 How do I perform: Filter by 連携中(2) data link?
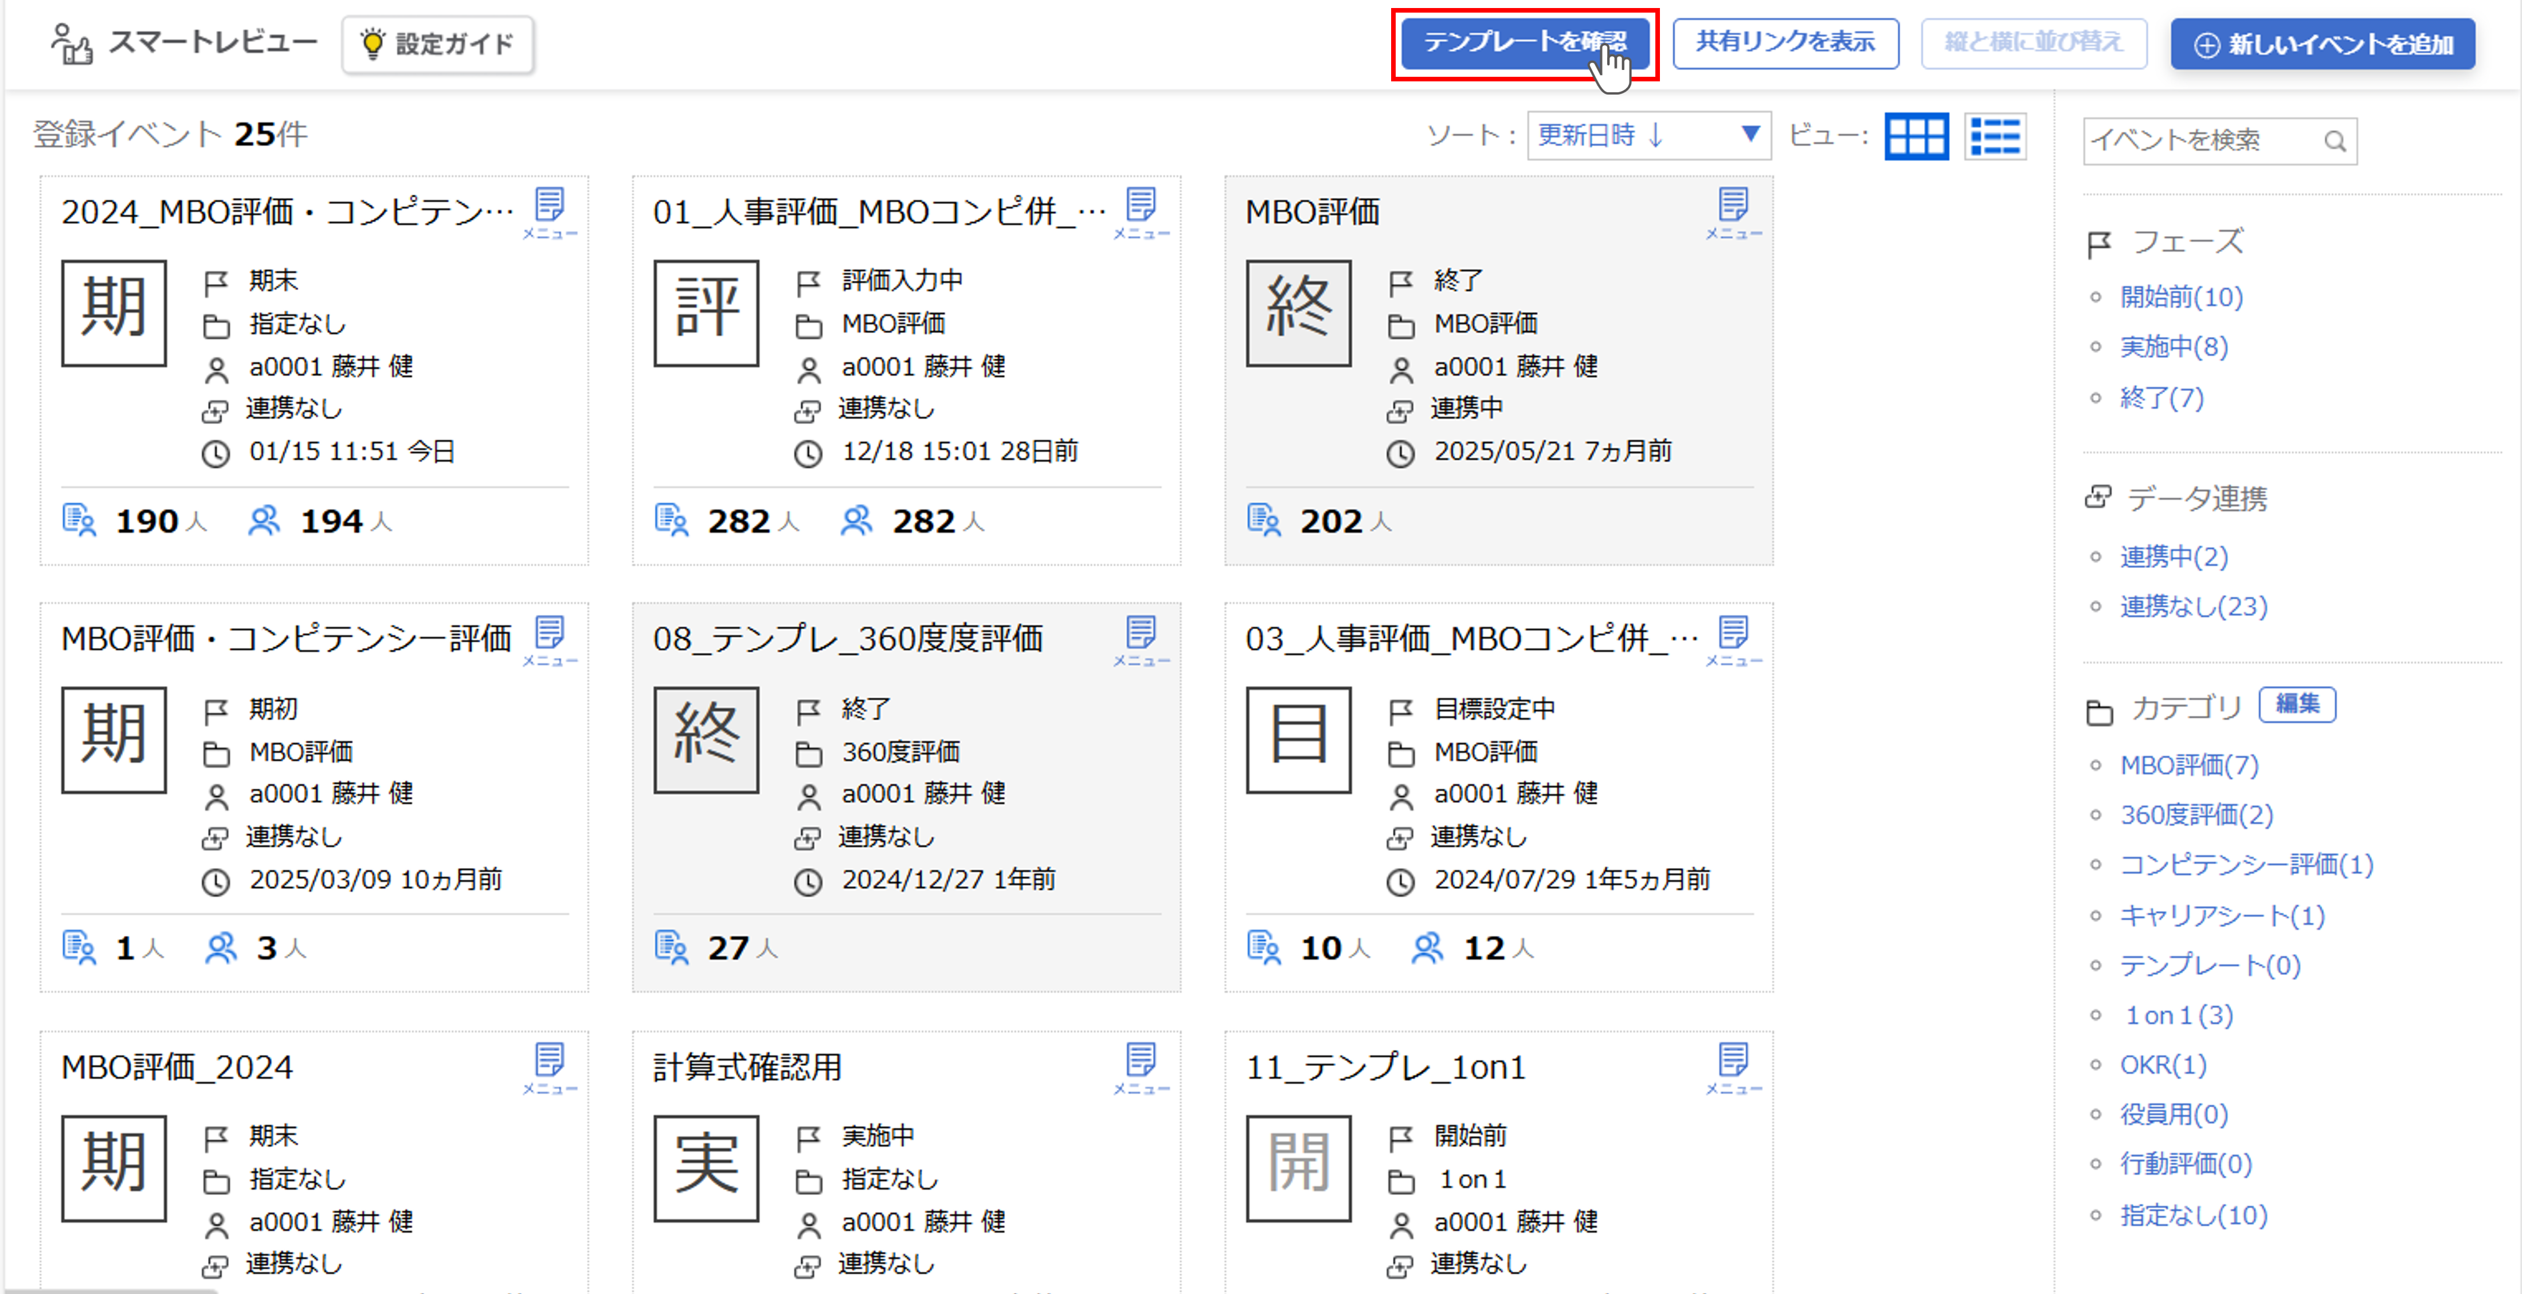pos(2174,556)
